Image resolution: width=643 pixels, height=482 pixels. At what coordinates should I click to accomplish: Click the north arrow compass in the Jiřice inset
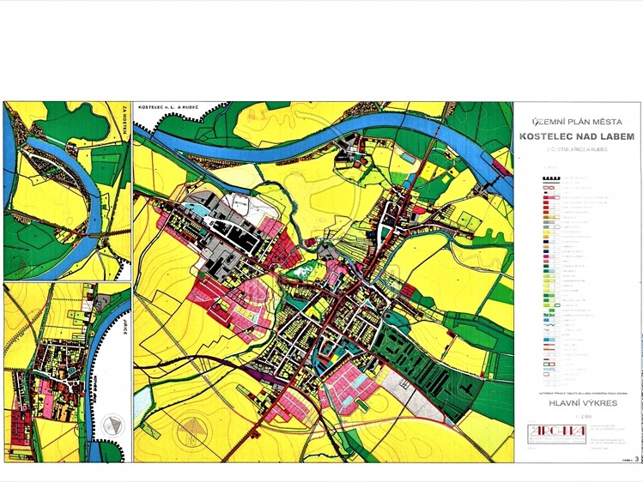pyautogui.click(x=113, y=425)
